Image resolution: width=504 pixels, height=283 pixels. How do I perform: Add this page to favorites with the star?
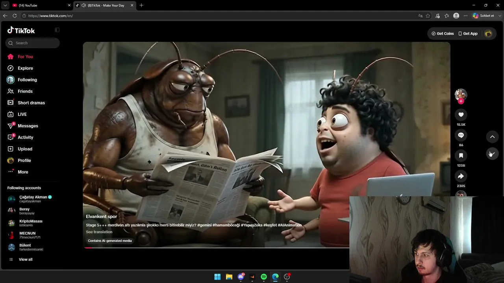(x=428, y=16)
